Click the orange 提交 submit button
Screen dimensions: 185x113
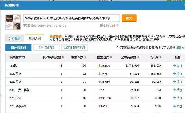129,18
